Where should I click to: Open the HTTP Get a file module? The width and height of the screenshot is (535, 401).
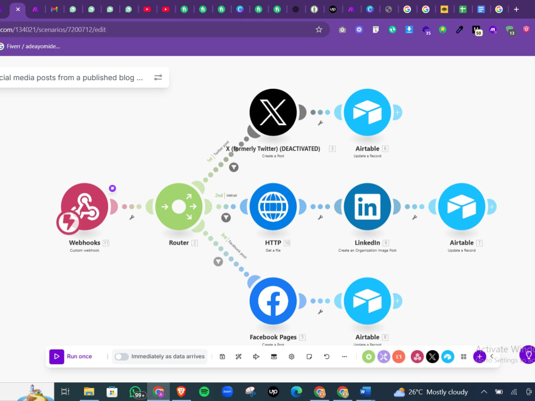(x=273, y=206)
